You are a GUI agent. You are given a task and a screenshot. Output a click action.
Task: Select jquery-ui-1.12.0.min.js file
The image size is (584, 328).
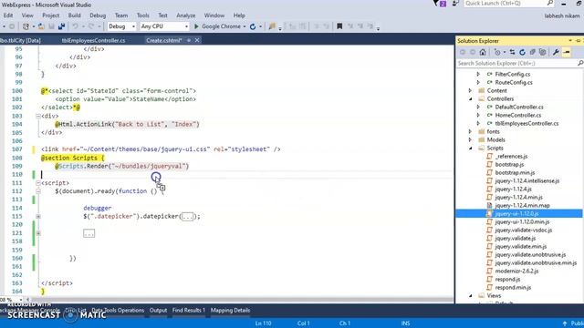tap(522, 222)
